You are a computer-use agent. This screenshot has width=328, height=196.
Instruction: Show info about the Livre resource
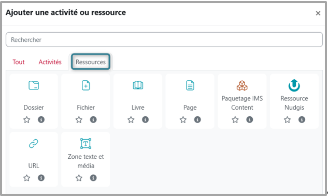click(x=145, y=120)
